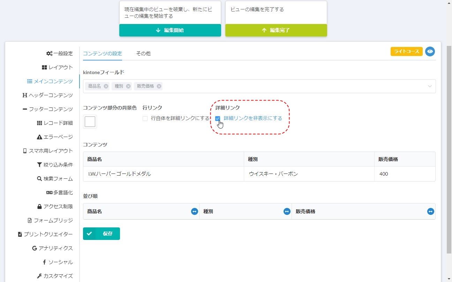Click the 販売価格 header in コンテンツ table
Screen dimensions: 452x282
(405, 159)
